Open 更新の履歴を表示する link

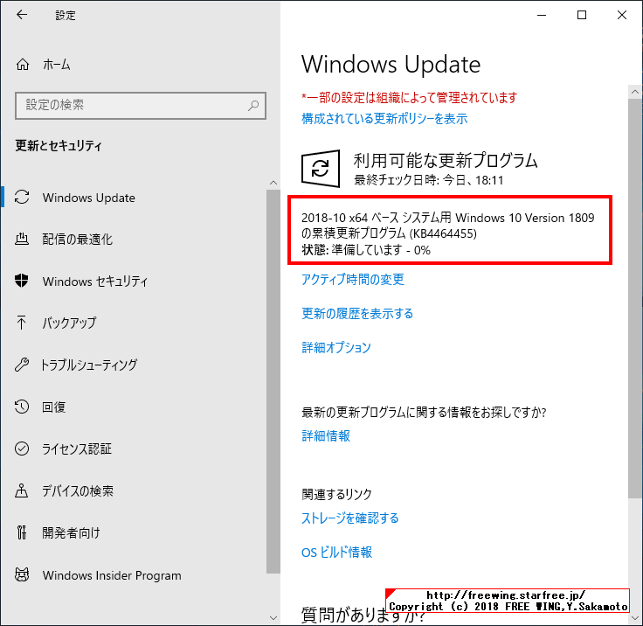(357, 314)
